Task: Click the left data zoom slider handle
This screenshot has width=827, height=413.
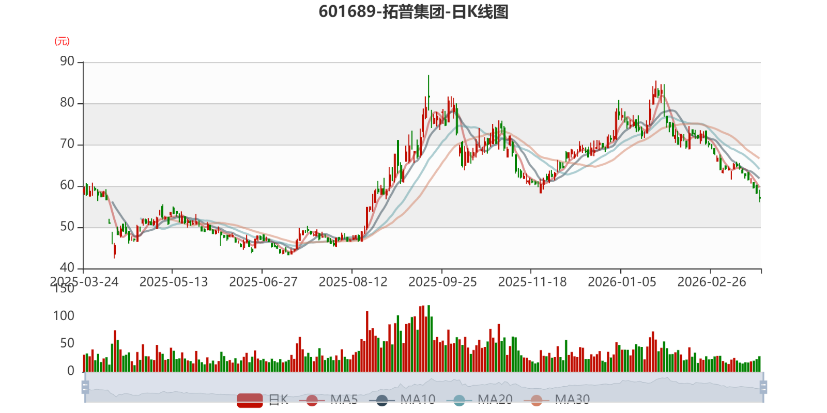Action: click(85, 387)
